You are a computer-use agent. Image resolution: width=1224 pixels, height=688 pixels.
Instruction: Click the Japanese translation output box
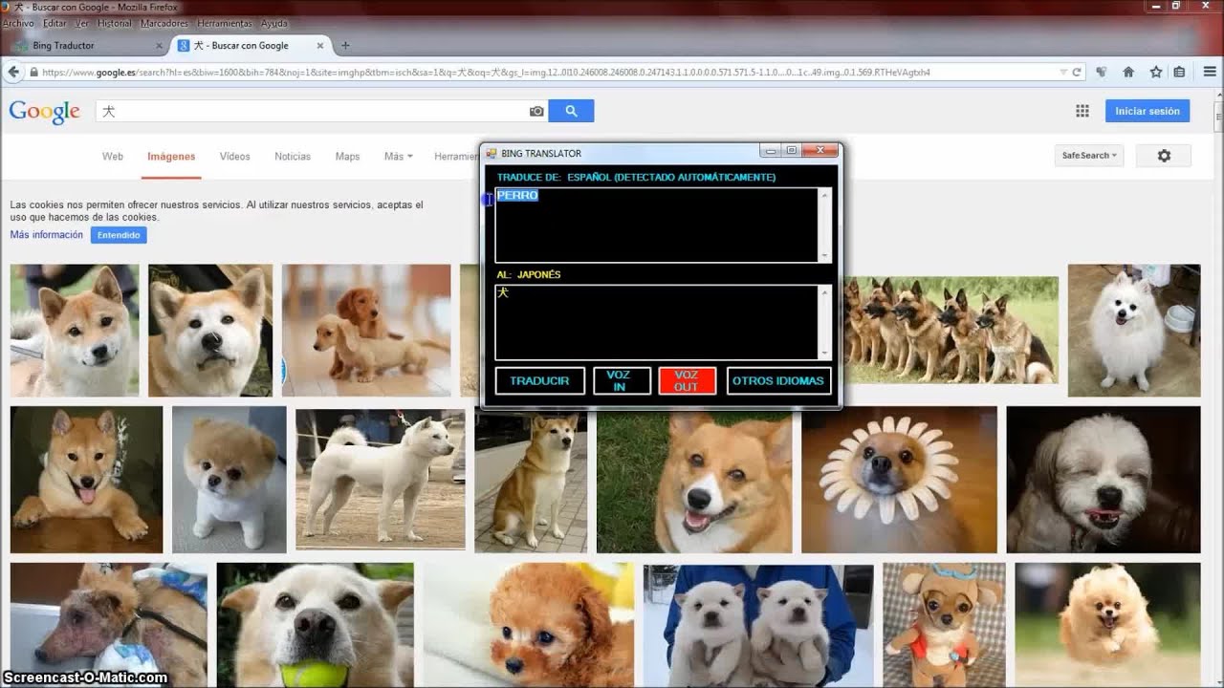(657, 322)
